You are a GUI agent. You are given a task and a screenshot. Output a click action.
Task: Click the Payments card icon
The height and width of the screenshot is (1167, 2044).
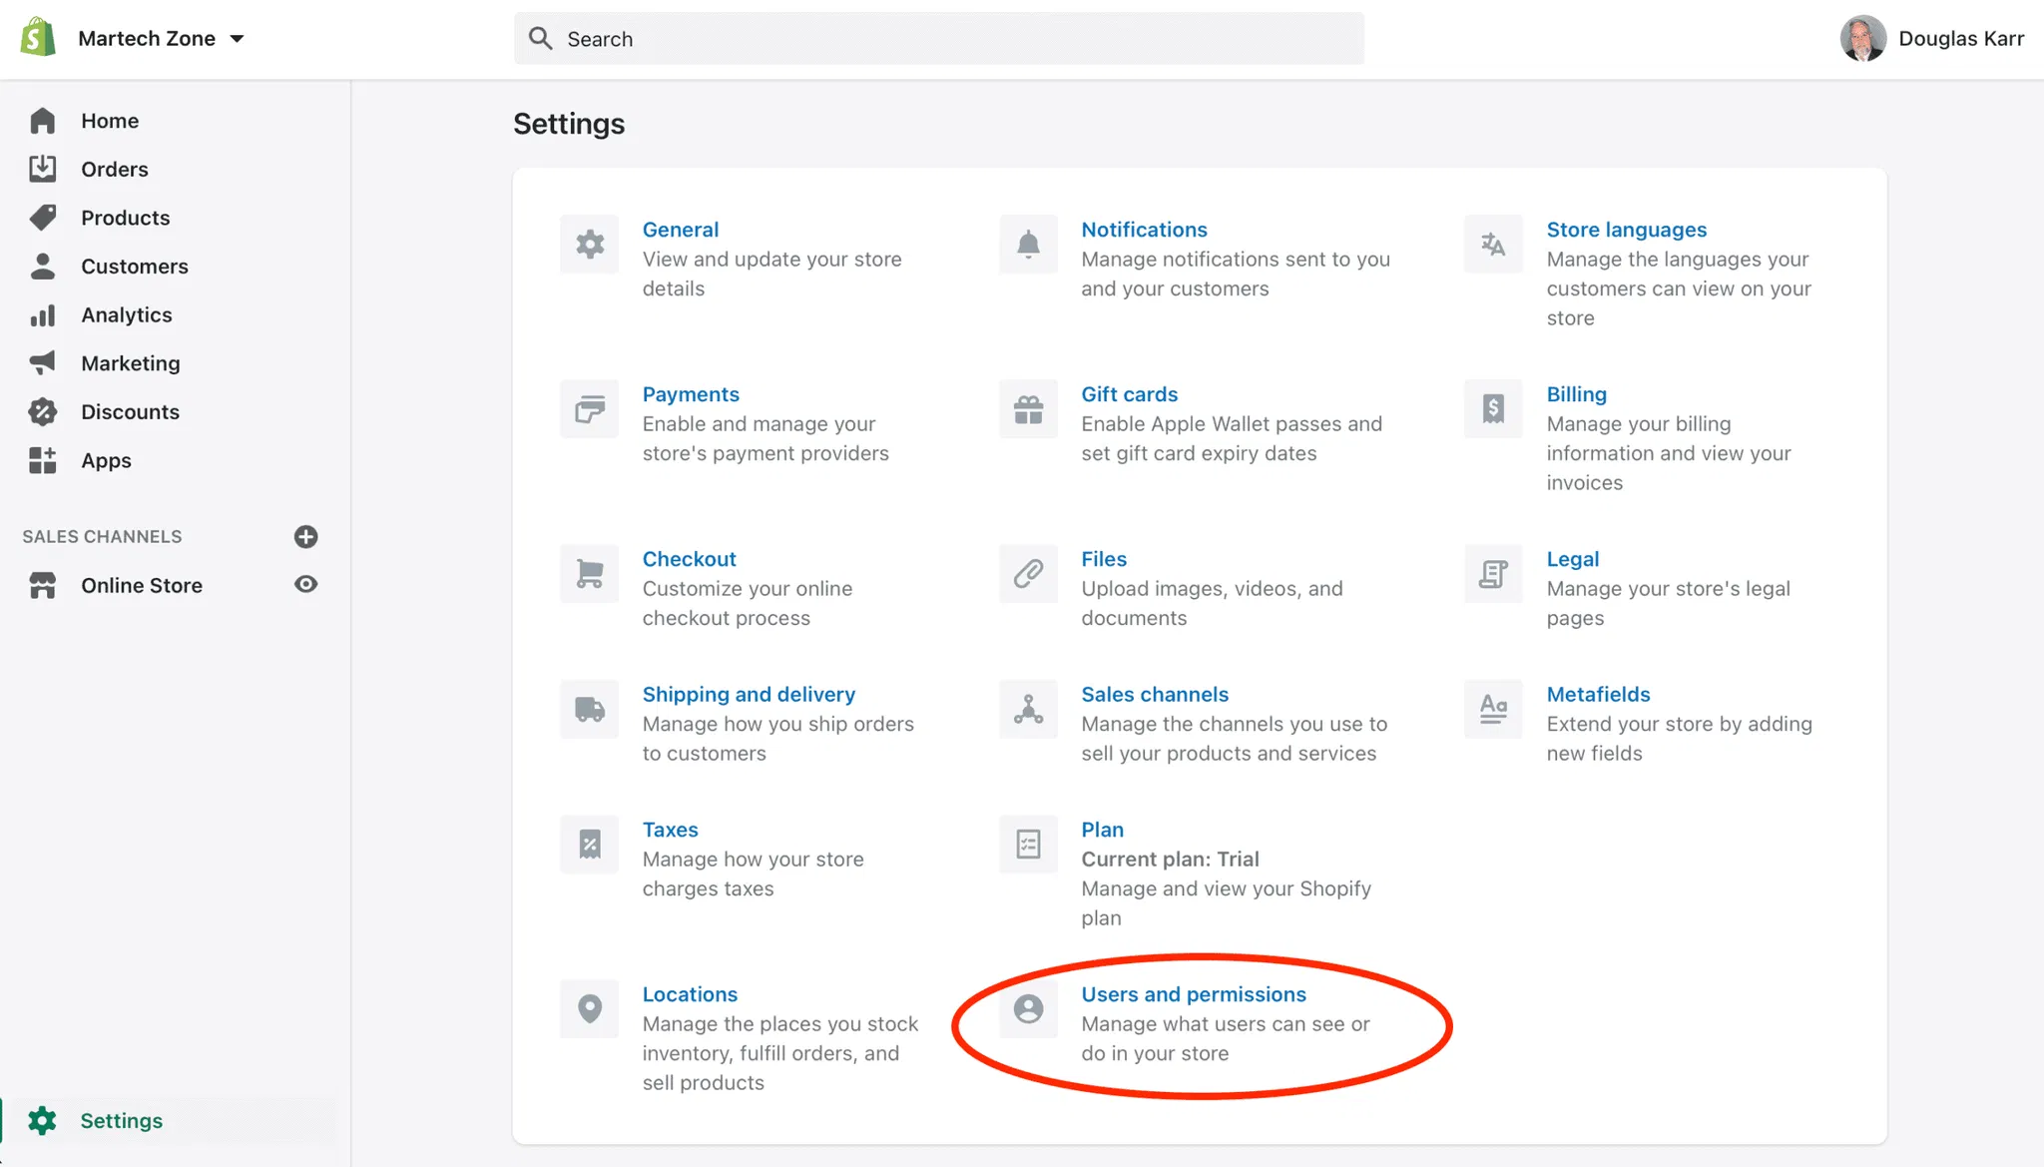[x=589, y=409]
